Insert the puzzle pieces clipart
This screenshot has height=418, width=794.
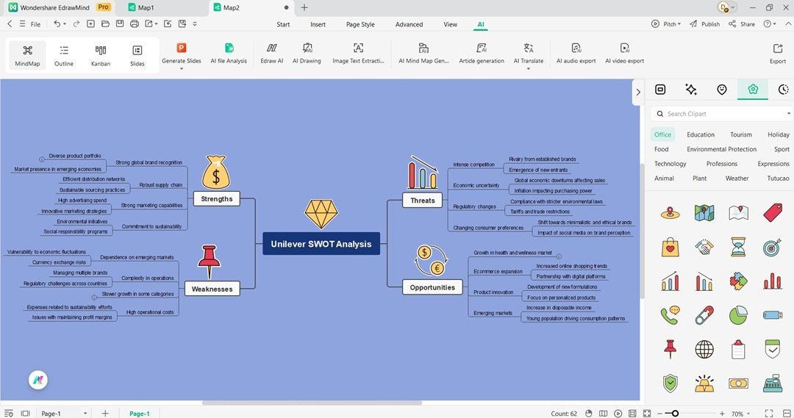[x=738, y=281]
